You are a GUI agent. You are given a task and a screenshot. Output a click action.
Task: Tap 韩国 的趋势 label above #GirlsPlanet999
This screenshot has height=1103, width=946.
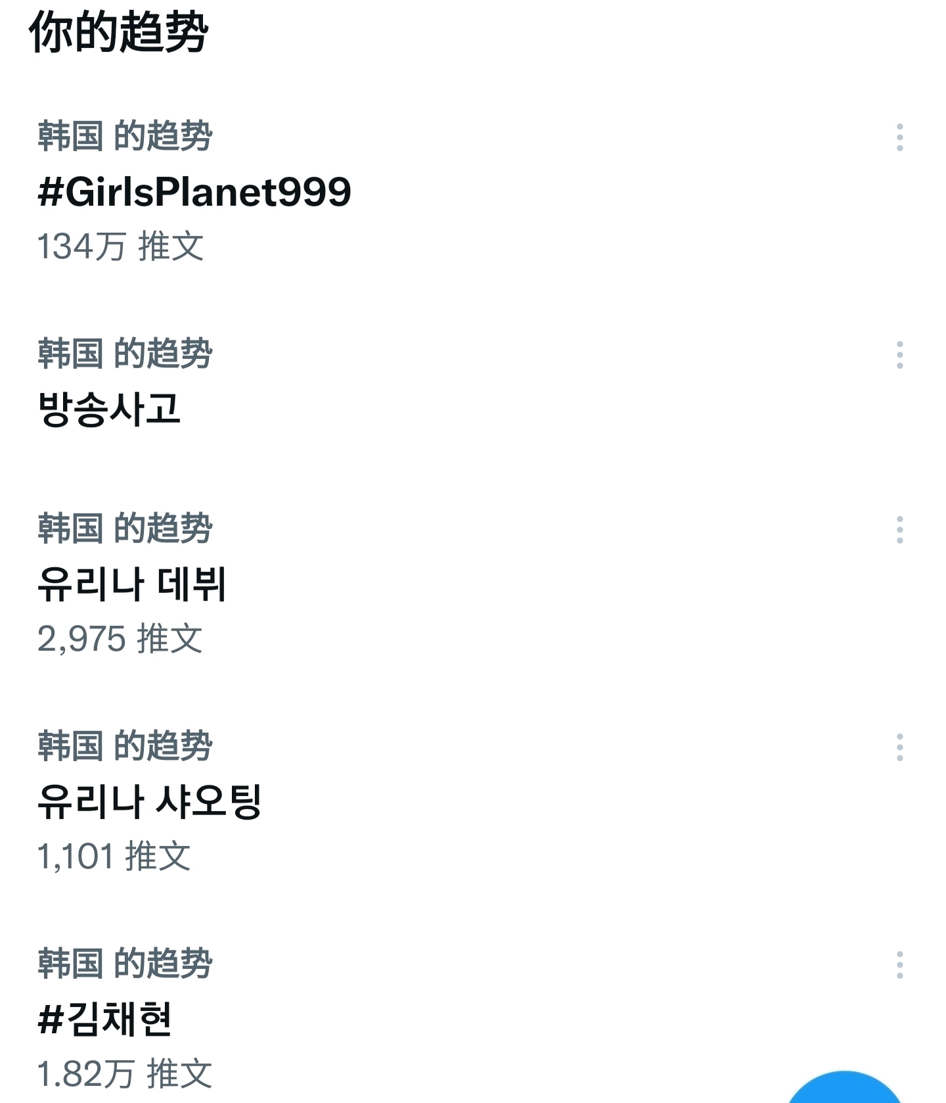pos(125,136)
